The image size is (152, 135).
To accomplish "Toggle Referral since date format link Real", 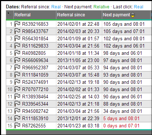I will [x=56, y=7].
